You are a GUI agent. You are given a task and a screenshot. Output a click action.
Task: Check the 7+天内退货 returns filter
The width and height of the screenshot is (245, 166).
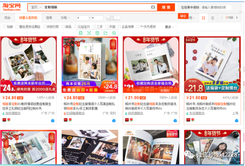point(138,27)
